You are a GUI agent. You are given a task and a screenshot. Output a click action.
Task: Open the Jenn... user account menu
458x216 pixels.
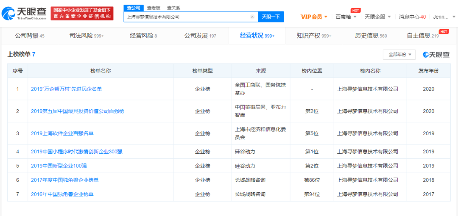(x=444, y=17)
